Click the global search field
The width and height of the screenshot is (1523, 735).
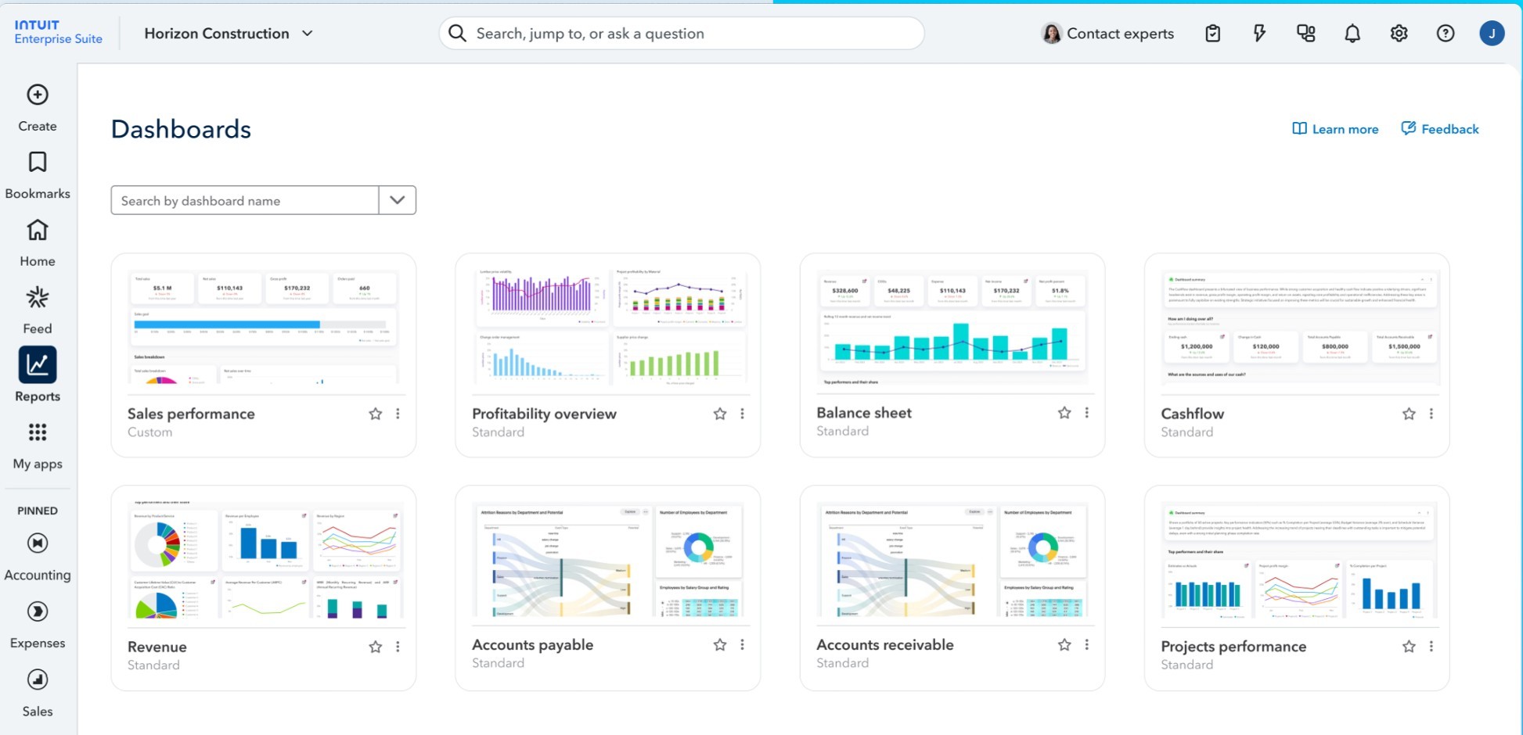(682, 34)
